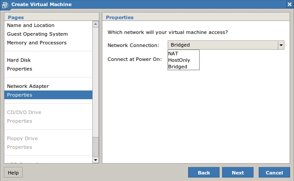
Task: Click the Connect at Power On label
Action: coord(135,60)
